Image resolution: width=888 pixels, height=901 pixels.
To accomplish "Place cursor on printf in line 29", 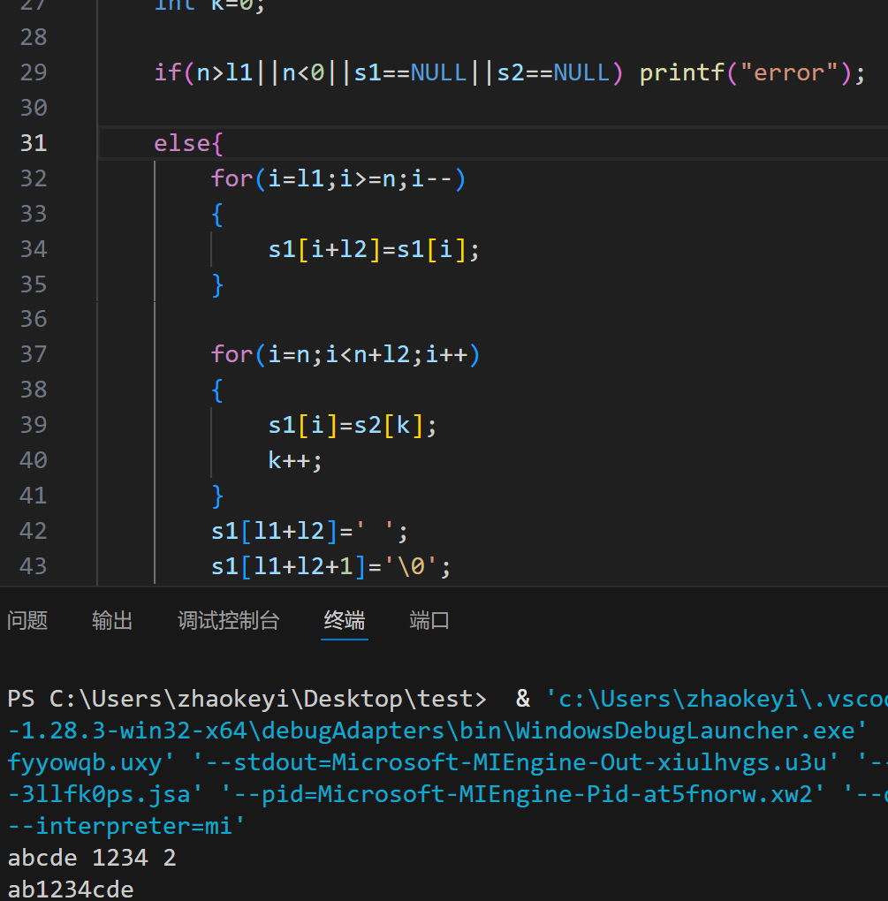I will pos(676,72).
